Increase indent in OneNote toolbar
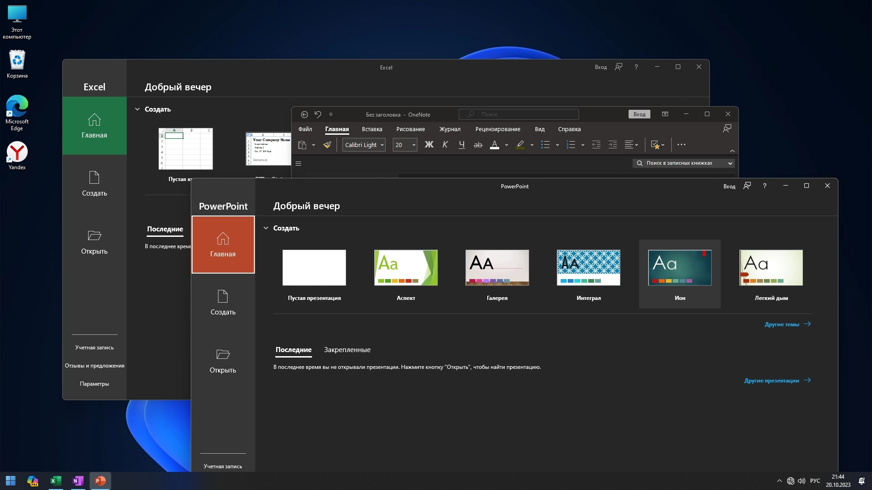 point(612,145)
